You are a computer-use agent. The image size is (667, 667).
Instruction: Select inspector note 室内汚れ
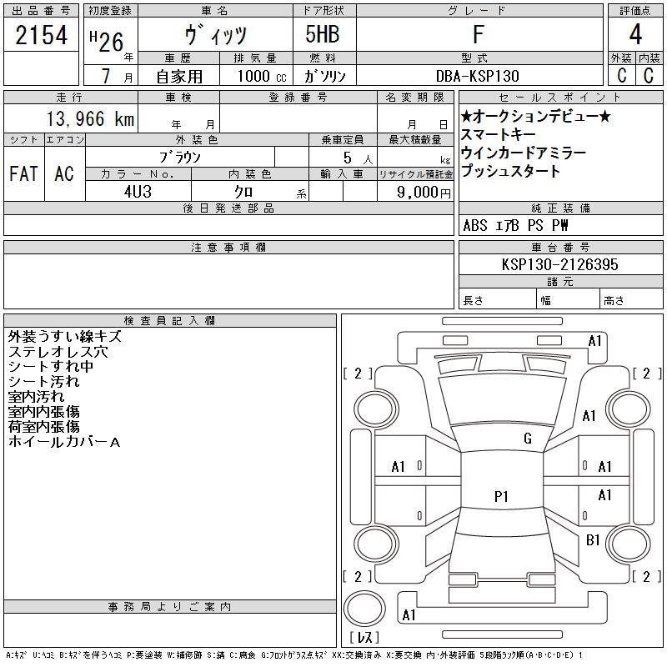coord(36,397)
